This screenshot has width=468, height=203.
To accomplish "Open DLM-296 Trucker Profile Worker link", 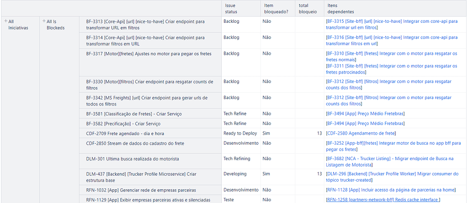I will click(x=392, y=177).
